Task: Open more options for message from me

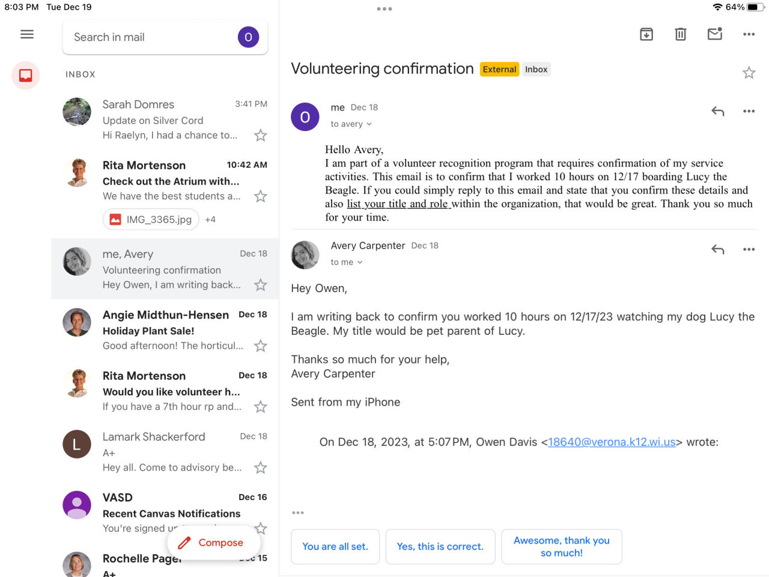Action: click(x=749, y=111)
